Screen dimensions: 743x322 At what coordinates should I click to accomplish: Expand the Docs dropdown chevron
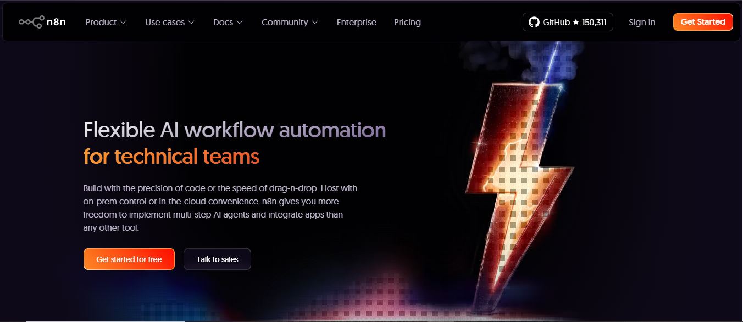pyautogui.click(x=240, y=23)
